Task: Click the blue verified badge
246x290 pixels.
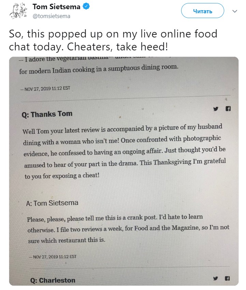Action: (x=87, y=6)
